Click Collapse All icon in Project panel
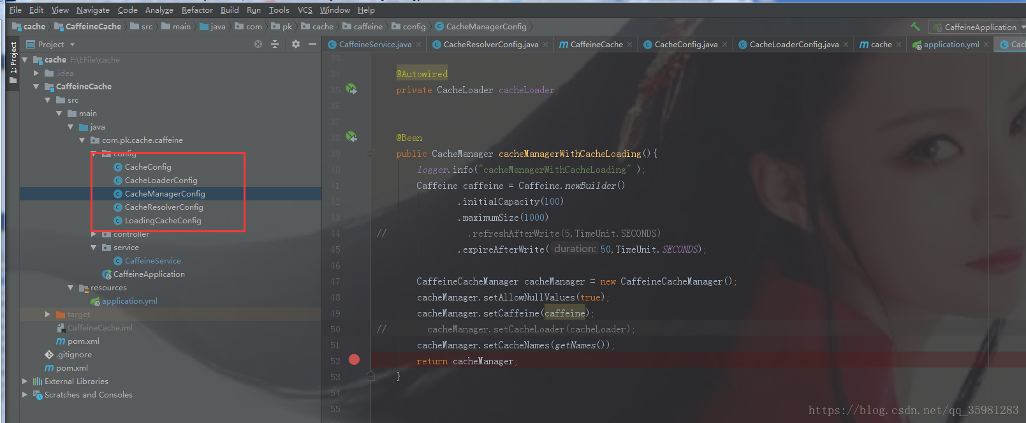Image resolution: width=1026 pixels, height=423 pixels. pos(275,44)
